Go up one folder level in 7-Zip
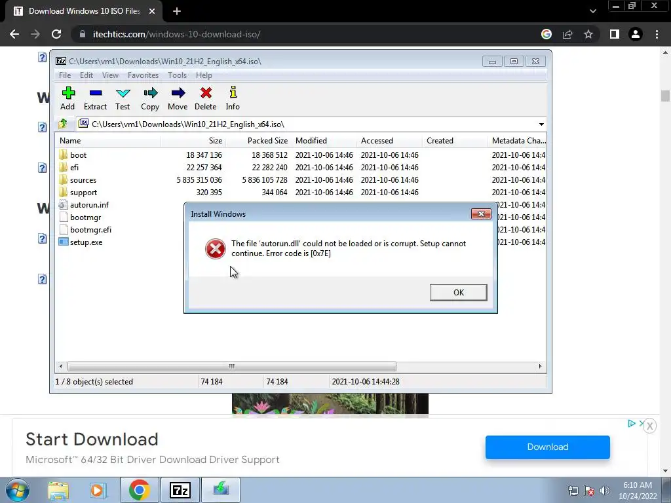The width and height of the screenshot is (671, 503). click(63, 124)
